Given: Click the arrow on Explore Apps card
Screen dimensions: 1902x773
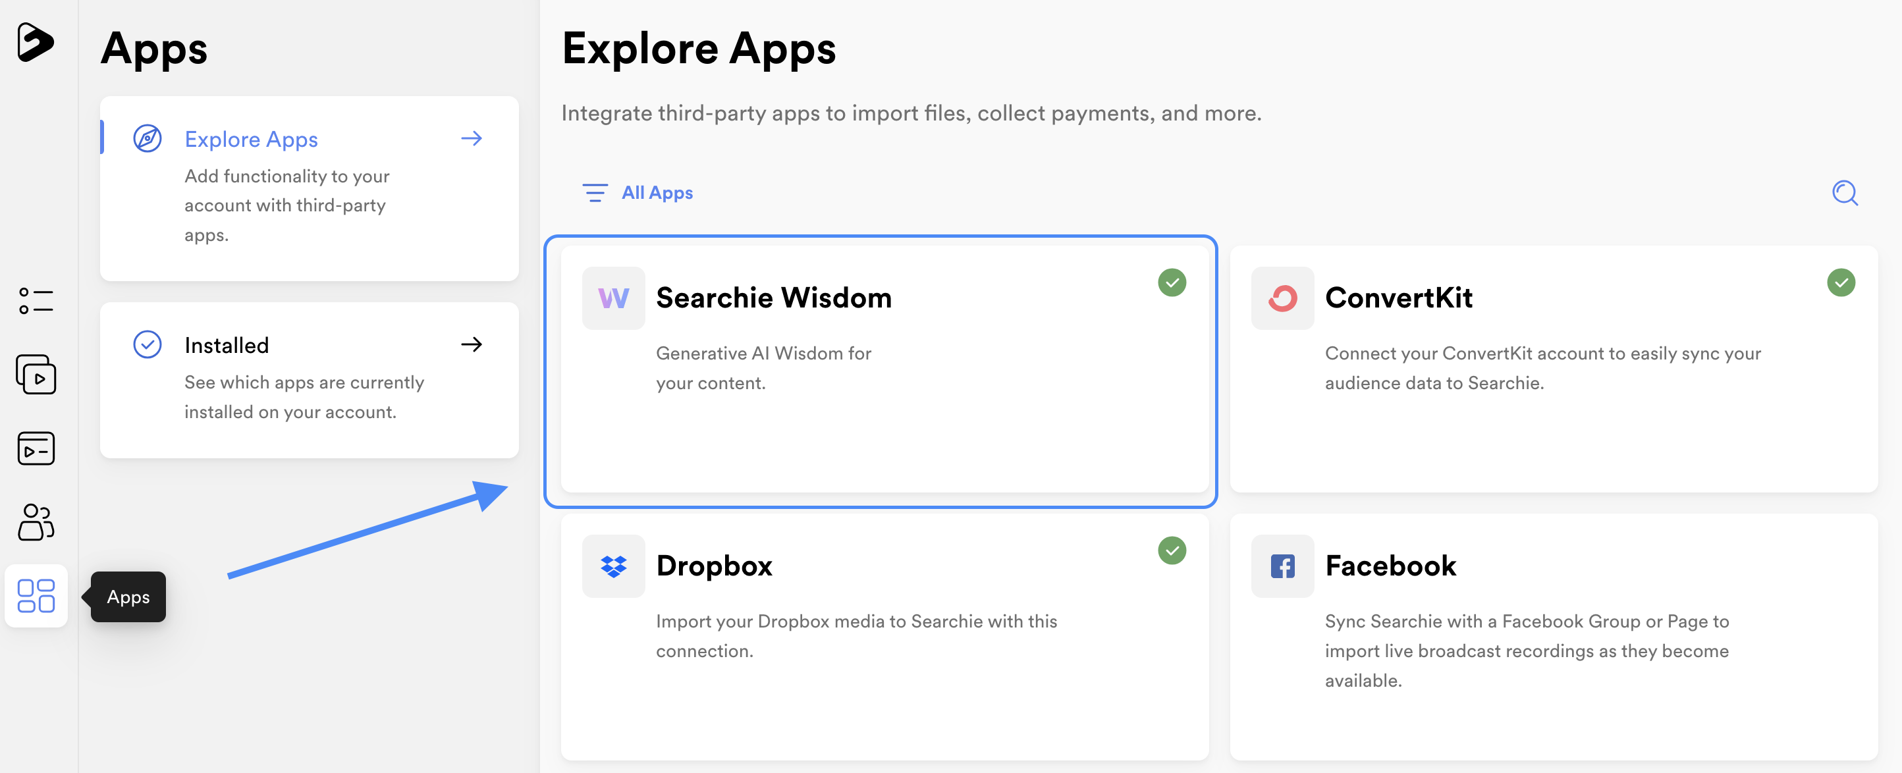Looking at the screenshot, I should pyautogui.click(x=472, y=139).
